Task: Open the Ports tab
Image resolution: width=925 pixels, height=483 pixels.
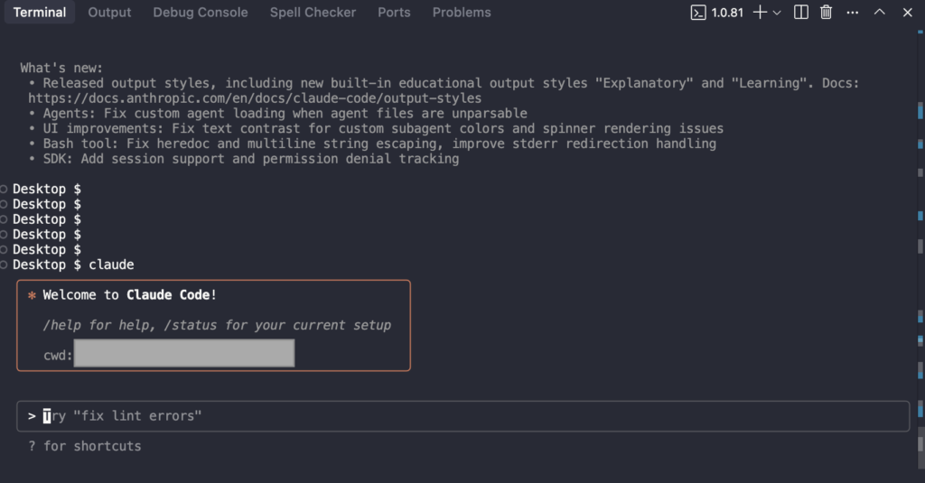Action: click(x=394, y=13)
